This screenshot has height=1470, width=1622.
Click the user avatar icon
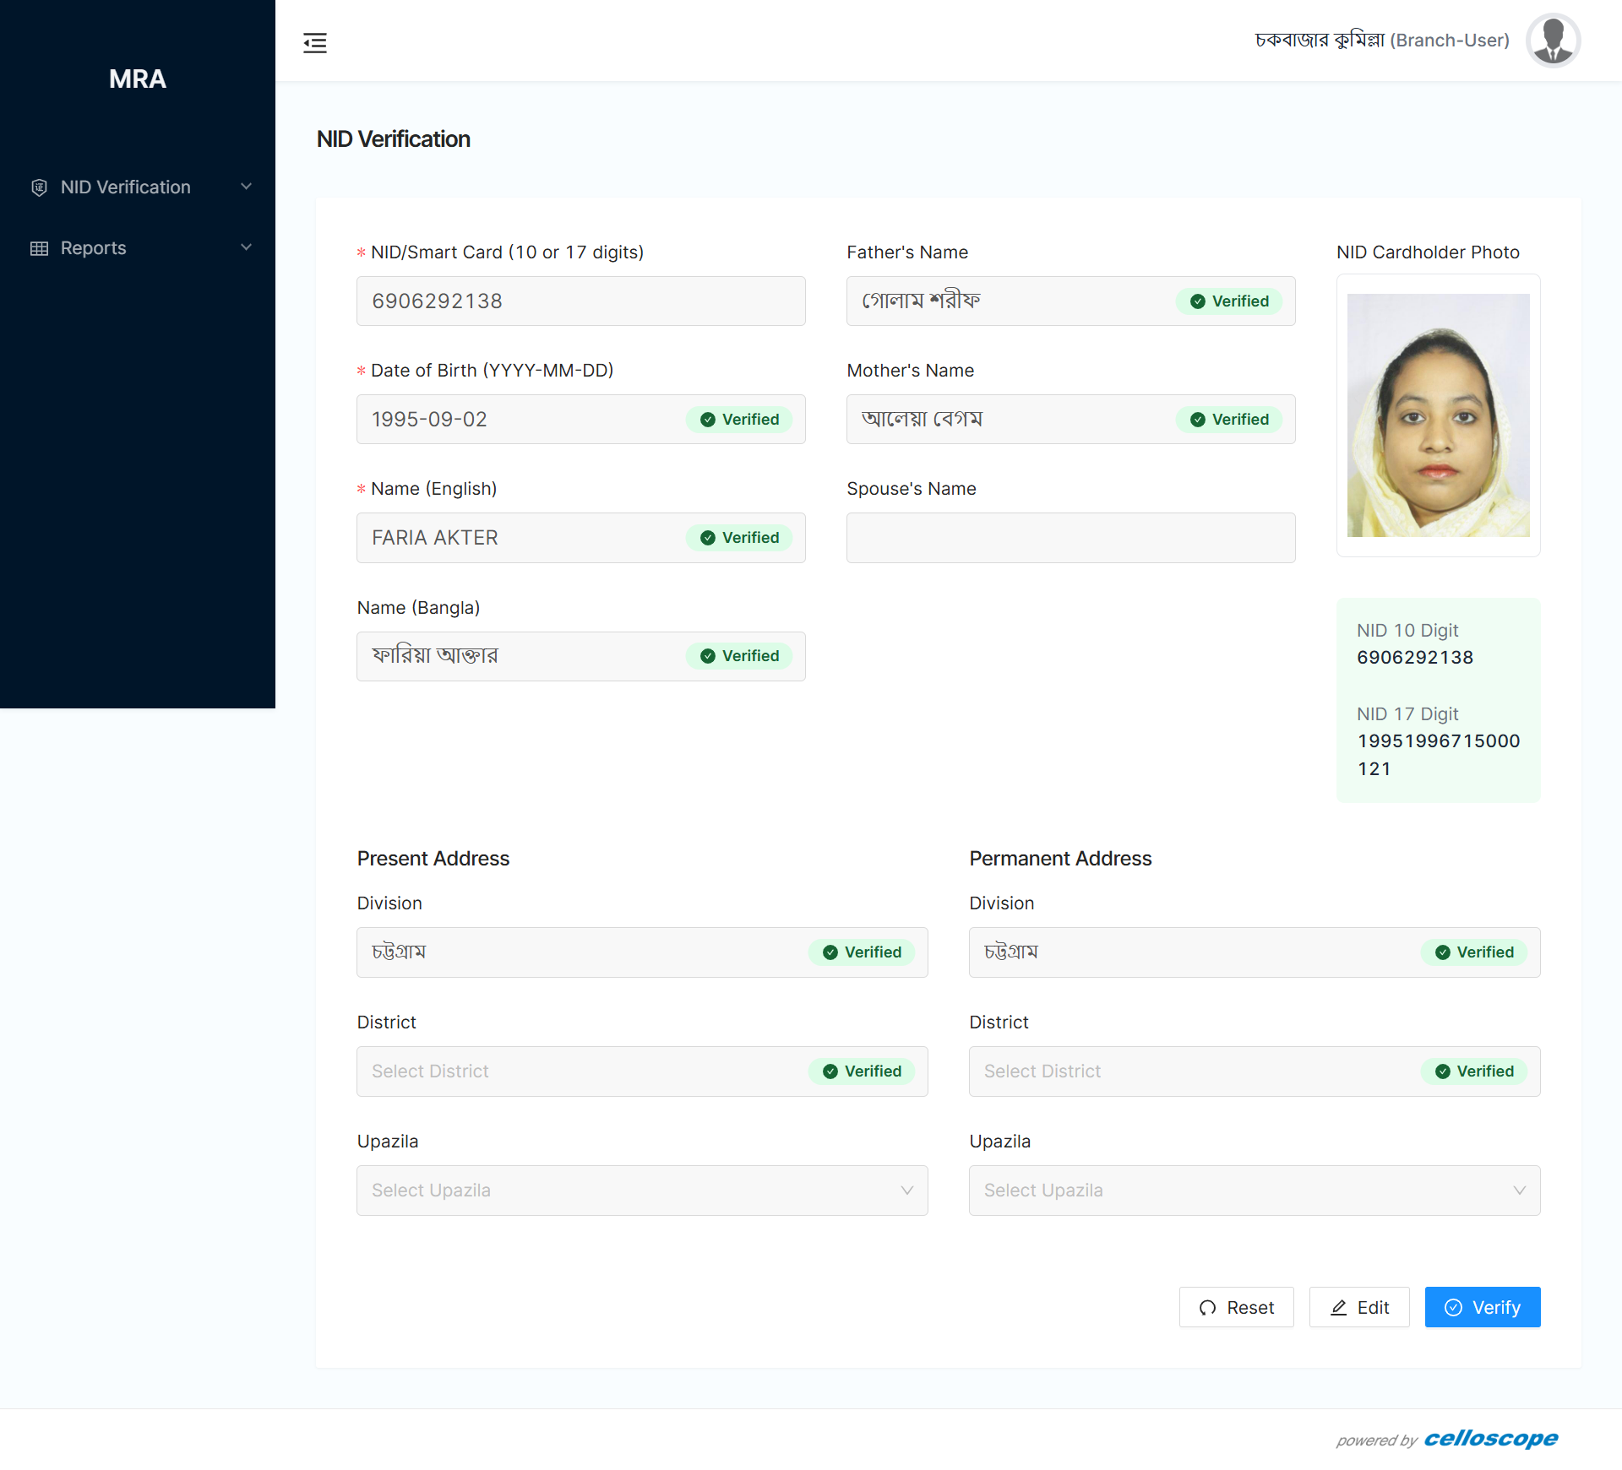1553,41
